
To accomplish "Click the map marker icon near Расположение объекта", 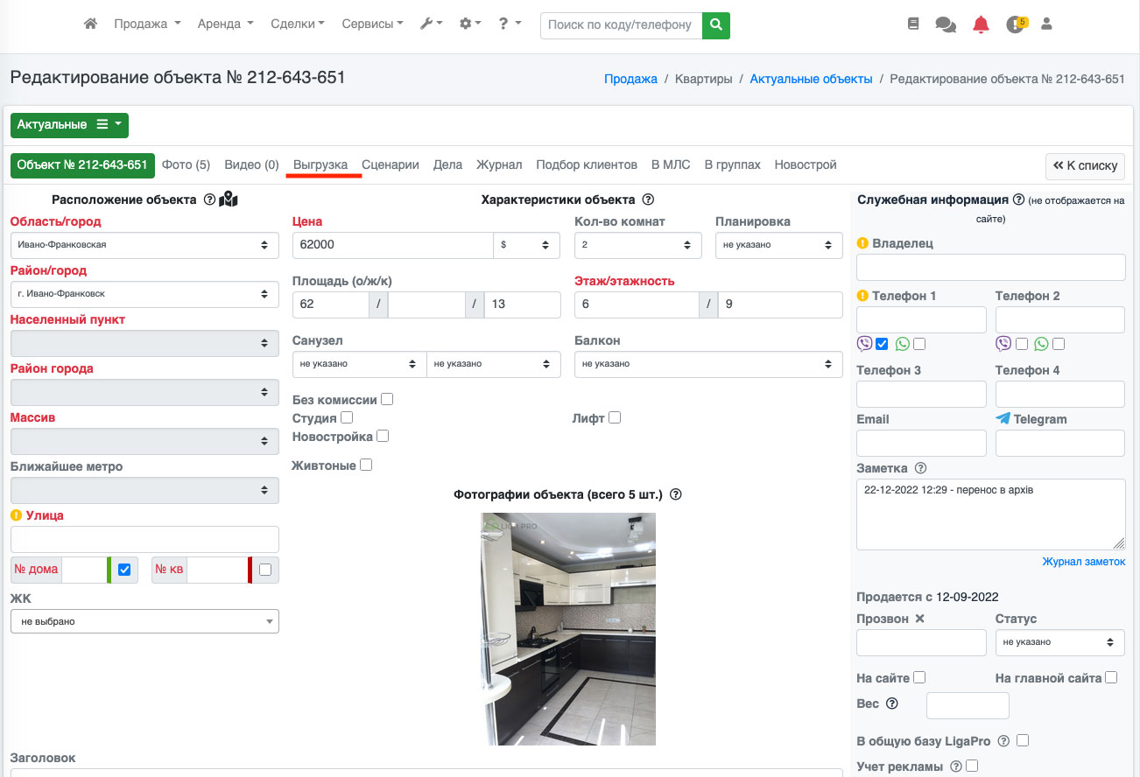I will click(229, 199).
